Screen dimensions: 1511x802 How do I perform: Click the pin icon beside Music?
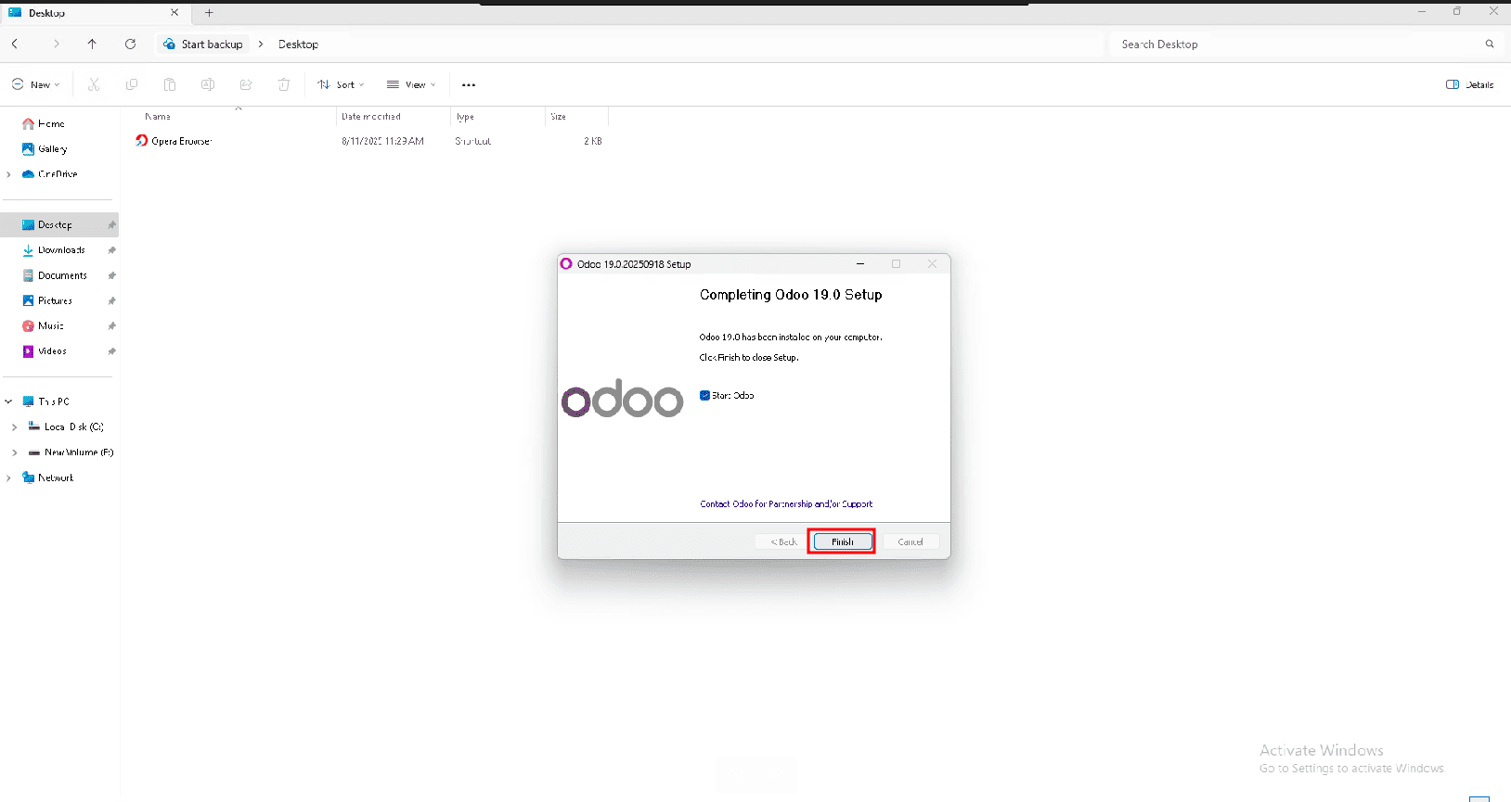coord(111,326)
